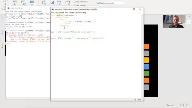Open Help menu in Python Shell window
This screenshot has height=108, width=192.
pyautogui.click(x=40, y=11)
